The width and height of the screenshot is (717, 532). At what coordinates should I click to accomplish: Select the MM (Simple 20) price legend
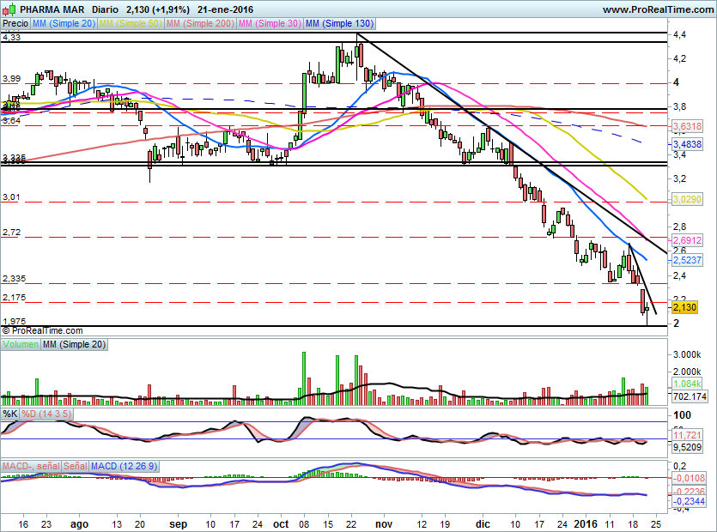tap(64, 24)
